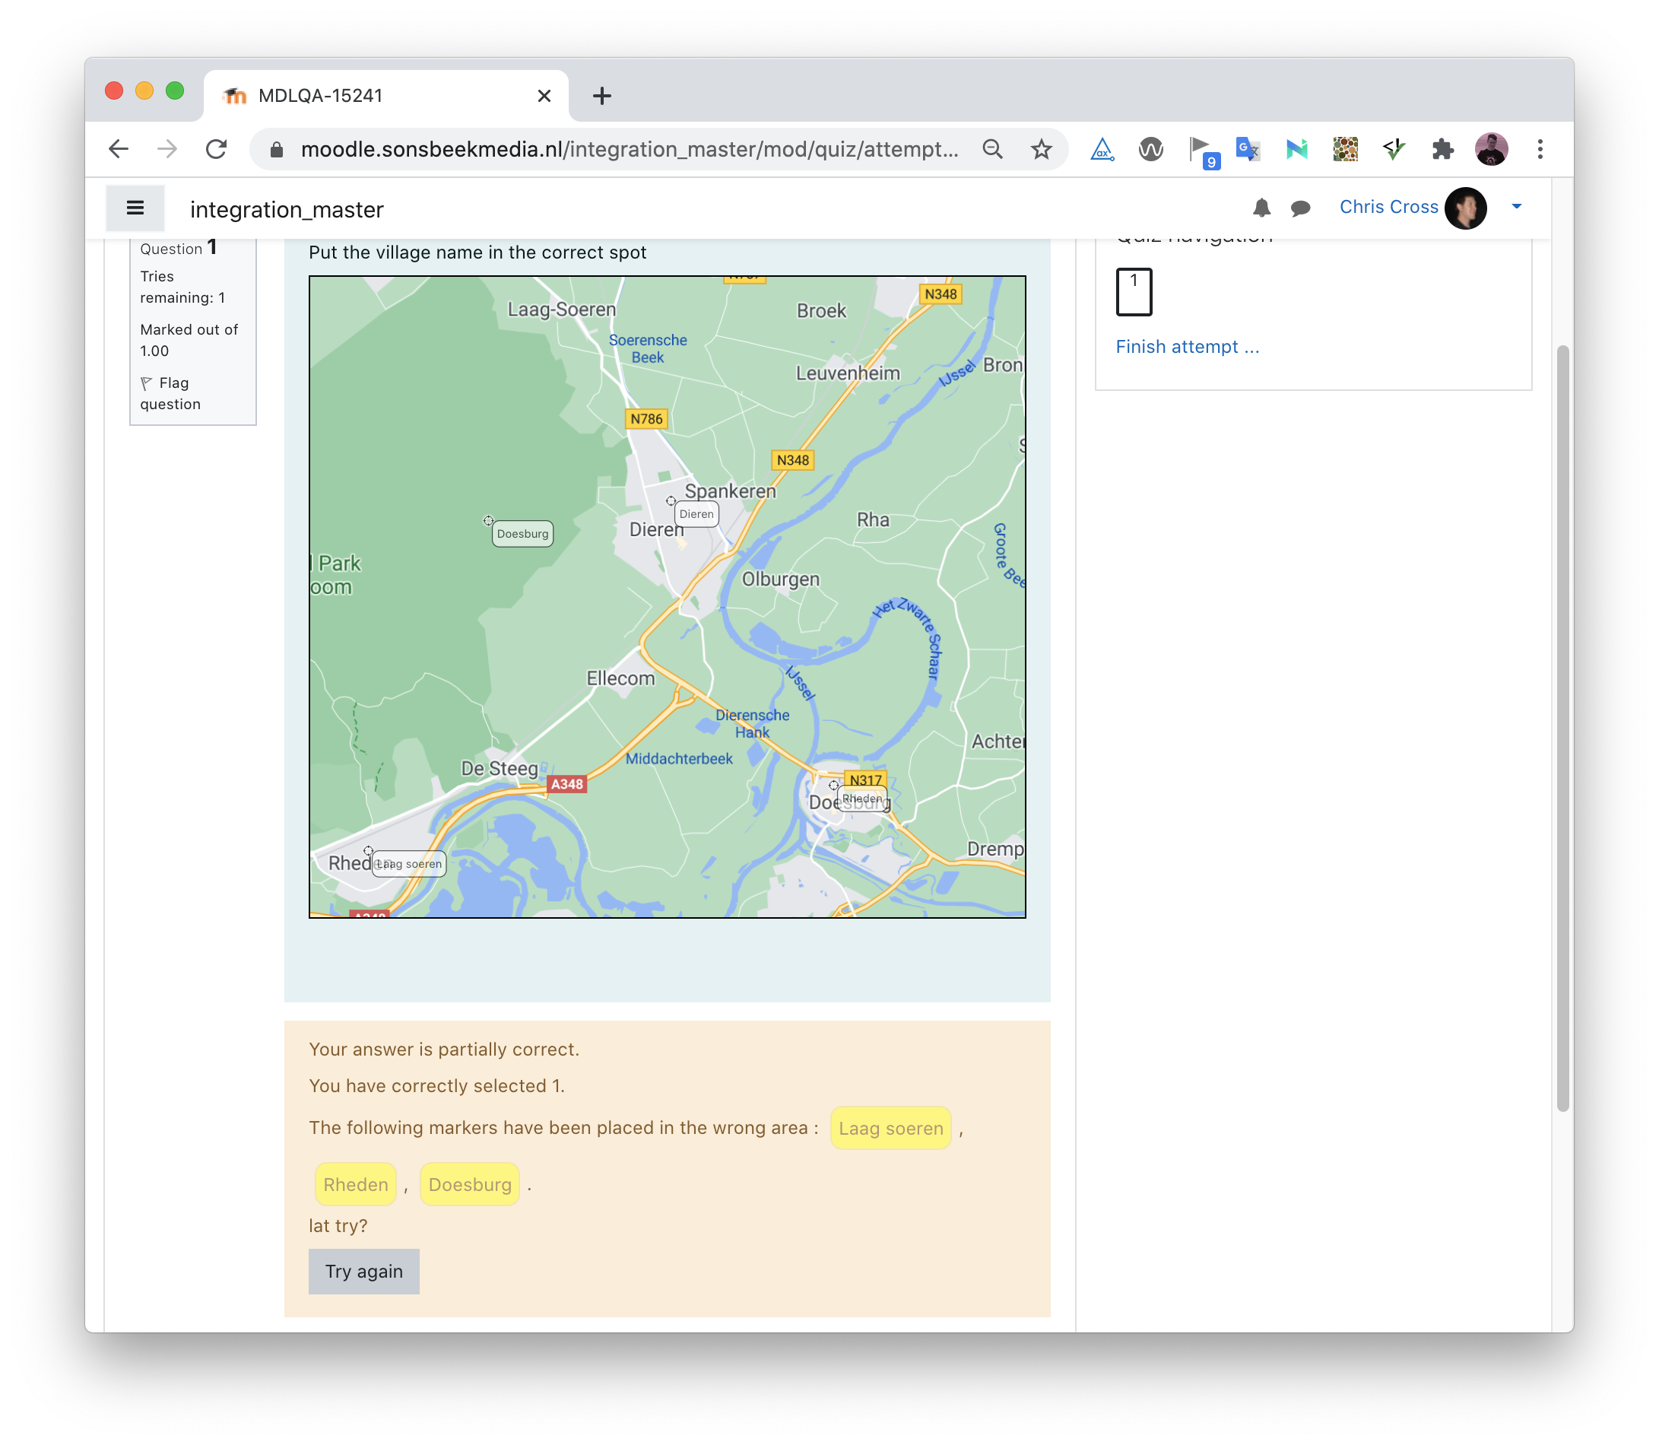
Task: Open the Chrome profile avatar
Action: [x=1491, y=149]
